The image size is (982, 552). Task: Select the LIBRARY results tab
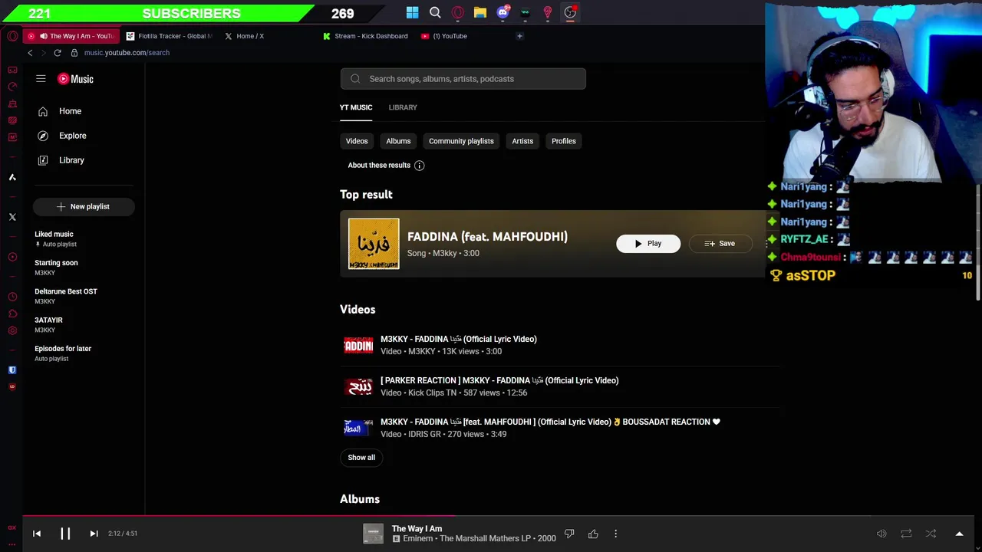[x=403, y=107]
